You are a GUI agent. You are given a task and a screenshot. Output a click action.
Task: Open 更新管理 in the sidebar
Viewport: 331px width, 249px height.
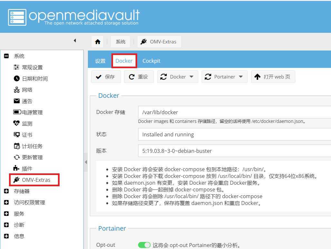point(32,157)
